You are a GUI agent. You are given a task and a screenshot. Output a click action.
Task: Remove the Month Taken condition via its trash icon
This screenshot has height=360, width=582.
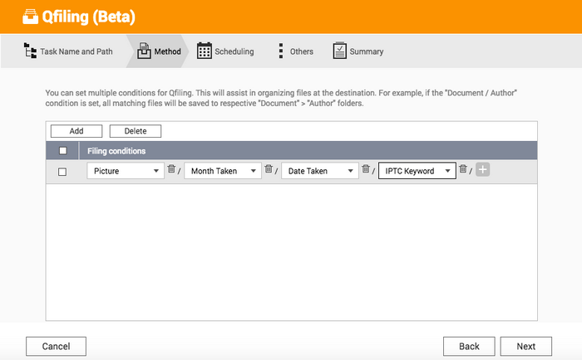coord(269,169)
